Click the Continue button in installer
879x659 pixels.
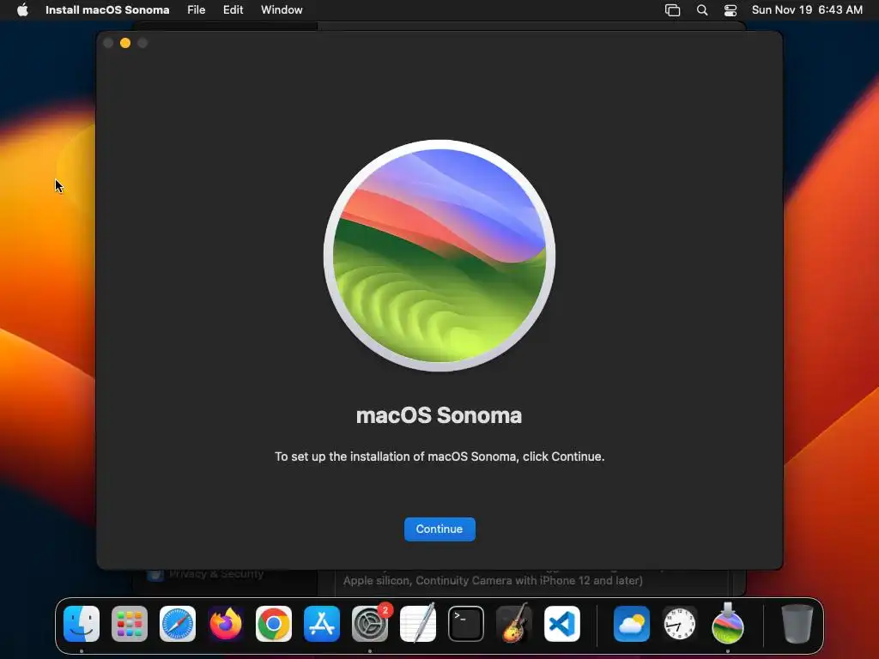point(439,529)
